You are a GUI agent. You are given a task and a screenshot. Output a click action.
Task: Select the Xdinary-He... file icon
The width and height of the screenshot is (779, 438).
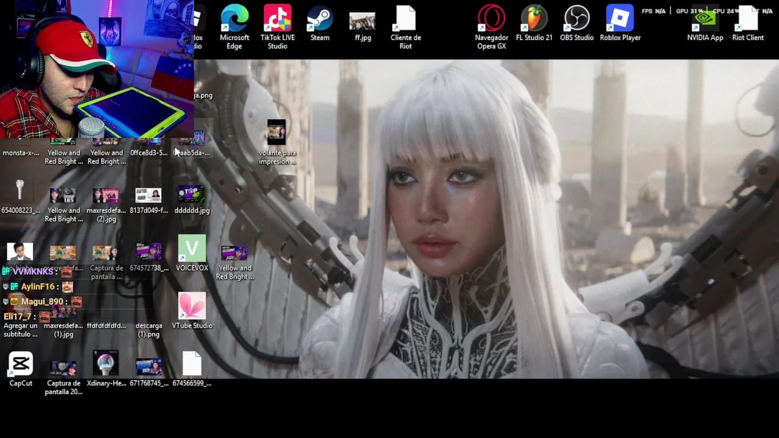point(107,369)
